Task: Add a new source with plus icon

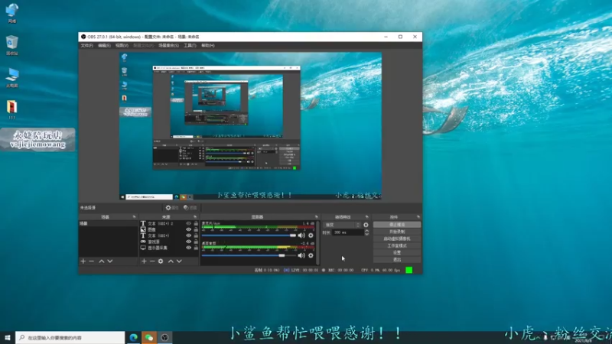Action: pos(144,261)
